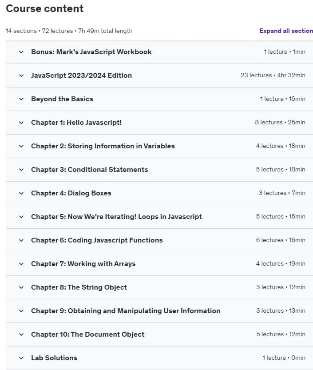The image size is (313, 370).
Task: Select Chapter 9 Obtaining User Information title
Action: tap(126, 311)
